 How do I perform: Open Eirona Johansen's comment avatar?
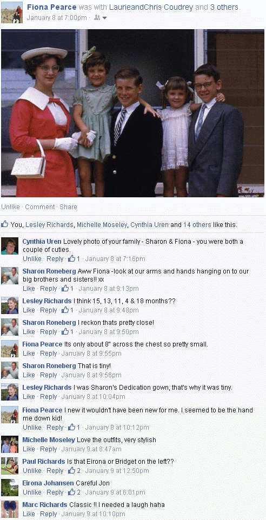pos(10,488)
